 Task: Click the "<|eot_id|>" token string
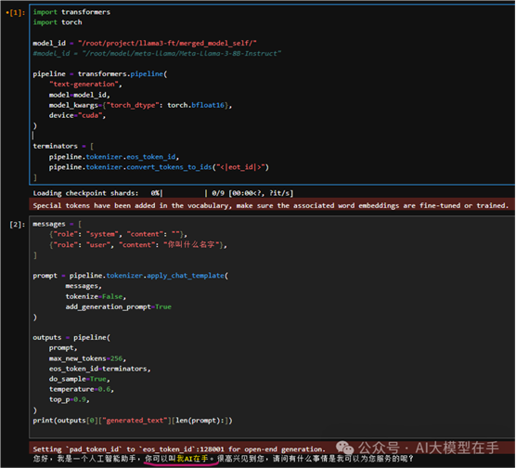(x=240, y=167)
